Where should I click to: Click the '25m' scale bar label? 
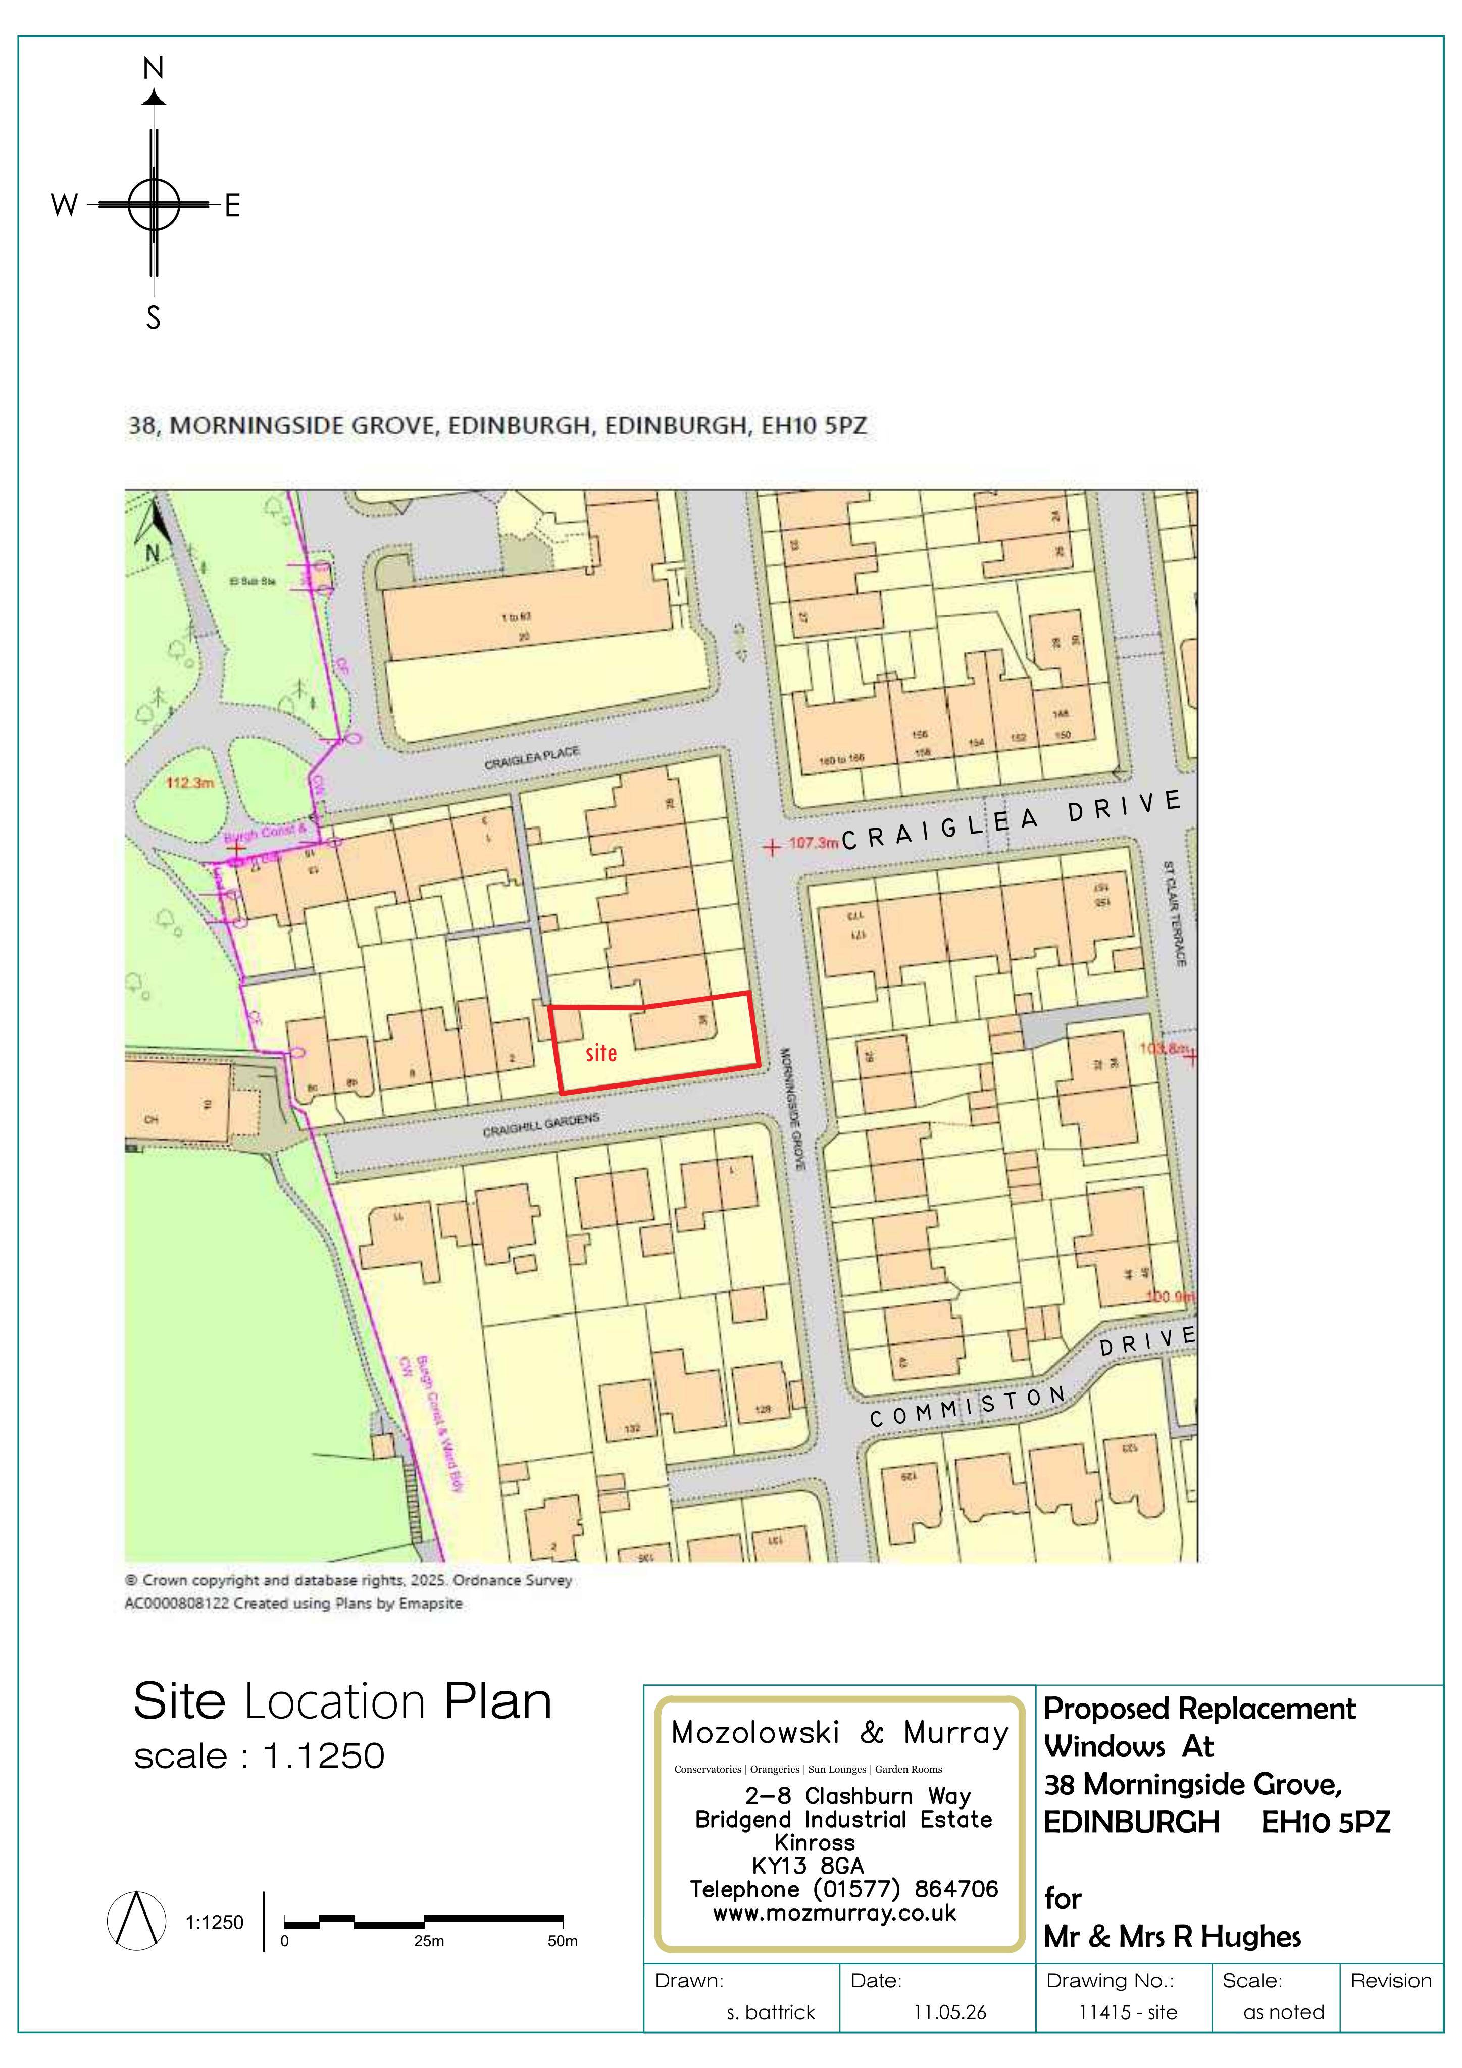pyautogui.click(x=429, y=1941)
